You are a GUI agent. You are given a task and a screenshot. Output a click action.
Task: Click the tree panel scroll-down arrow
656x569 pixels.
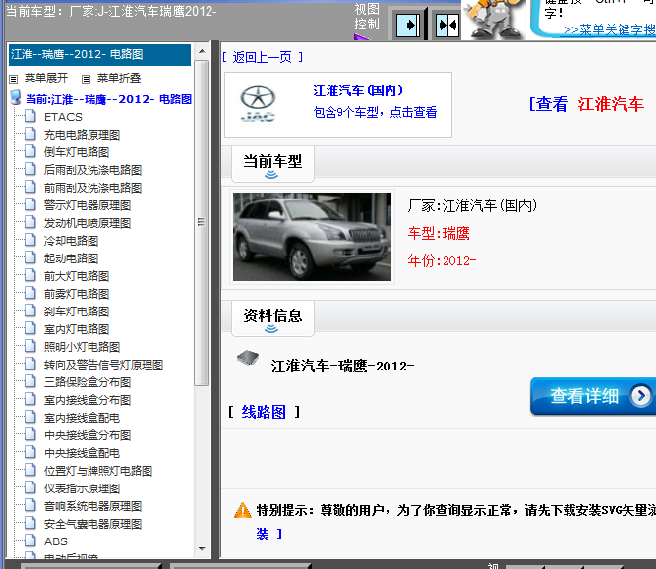tap(202, 549)
